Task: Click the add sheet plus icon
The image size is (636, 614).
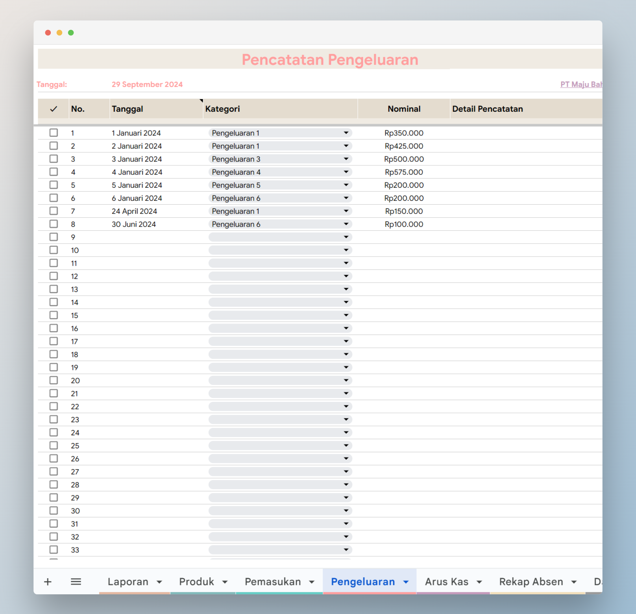Action: (48, 582)
